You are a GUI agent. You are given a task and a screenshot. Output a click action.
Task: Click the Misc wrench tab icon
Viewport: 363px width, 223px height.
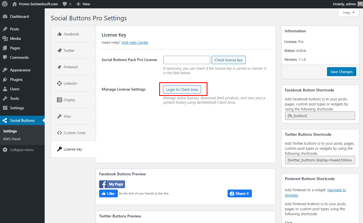tap(59, 116)
